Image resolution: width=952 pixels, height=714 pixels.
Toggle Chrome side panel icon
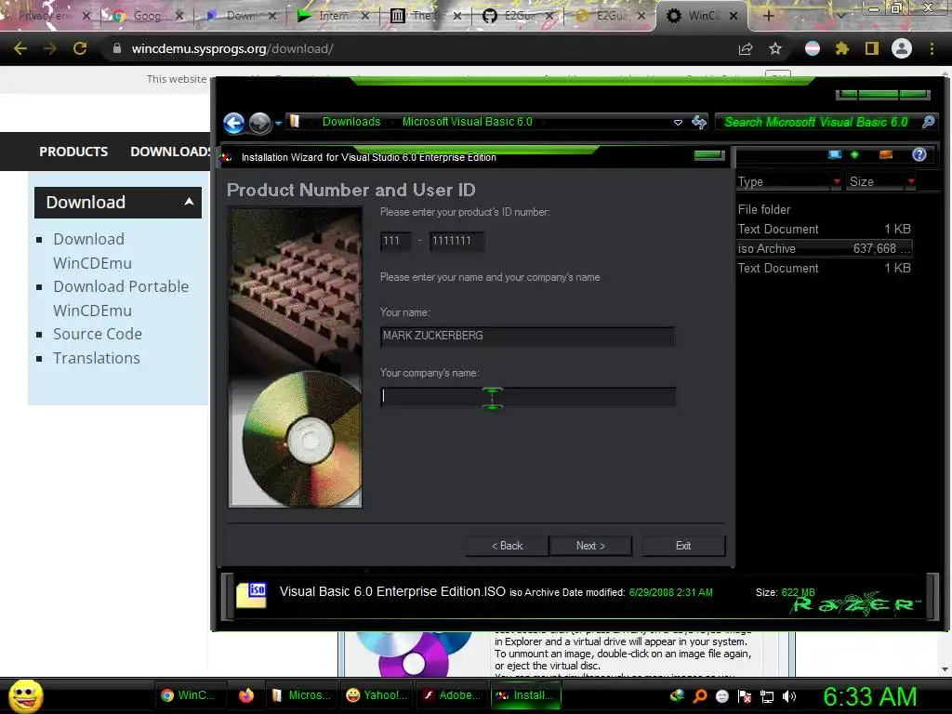tap(872, 48)
